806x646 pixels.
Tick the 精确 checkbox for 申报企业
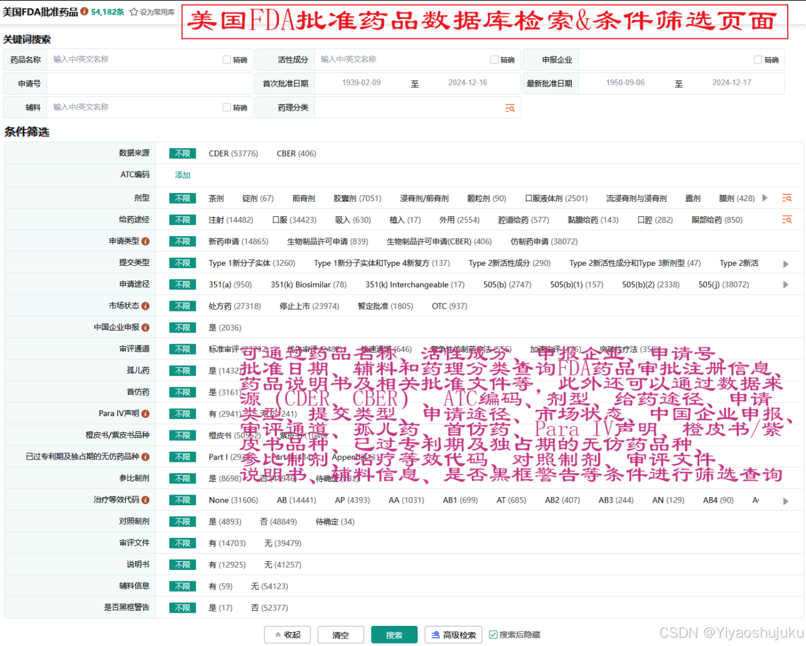pos(758,60)
